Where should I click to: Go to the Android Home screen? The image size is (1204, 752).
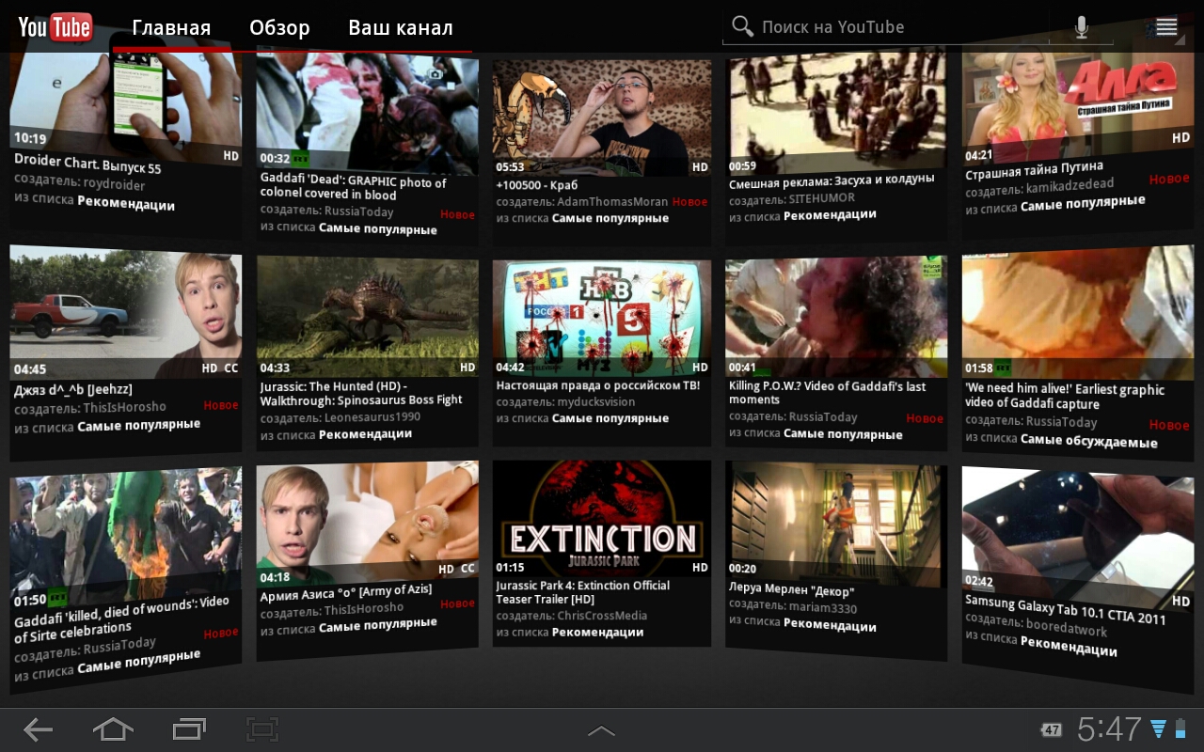point(113,728)
